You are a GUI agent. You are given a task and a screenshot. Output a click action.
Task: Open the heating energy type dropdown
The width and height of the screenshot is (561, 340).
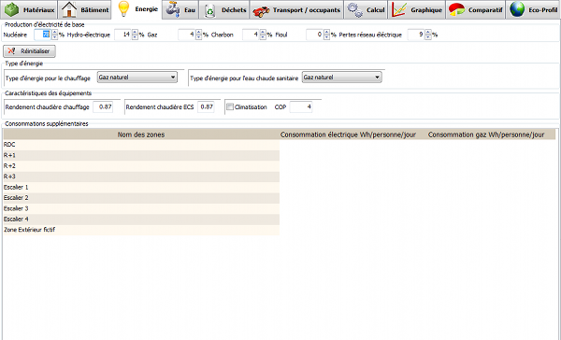pyautogui.click(x=137, y=78)
